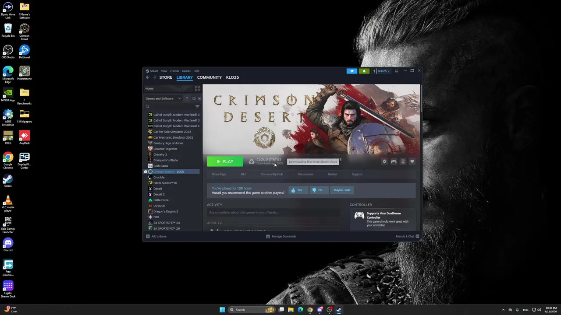This screenshot has width=561, height=315.
Task: Open Guides link
Action: point(332,174)
